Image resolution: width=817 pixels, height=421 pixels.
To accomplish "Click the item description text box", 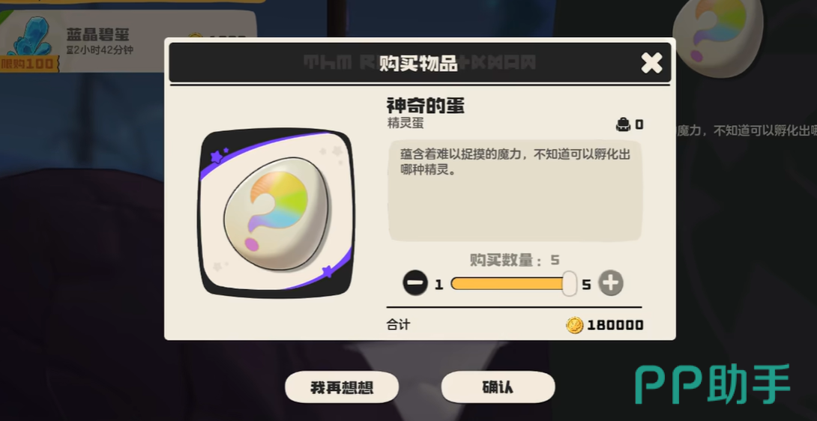I will [x=515, y=190].
